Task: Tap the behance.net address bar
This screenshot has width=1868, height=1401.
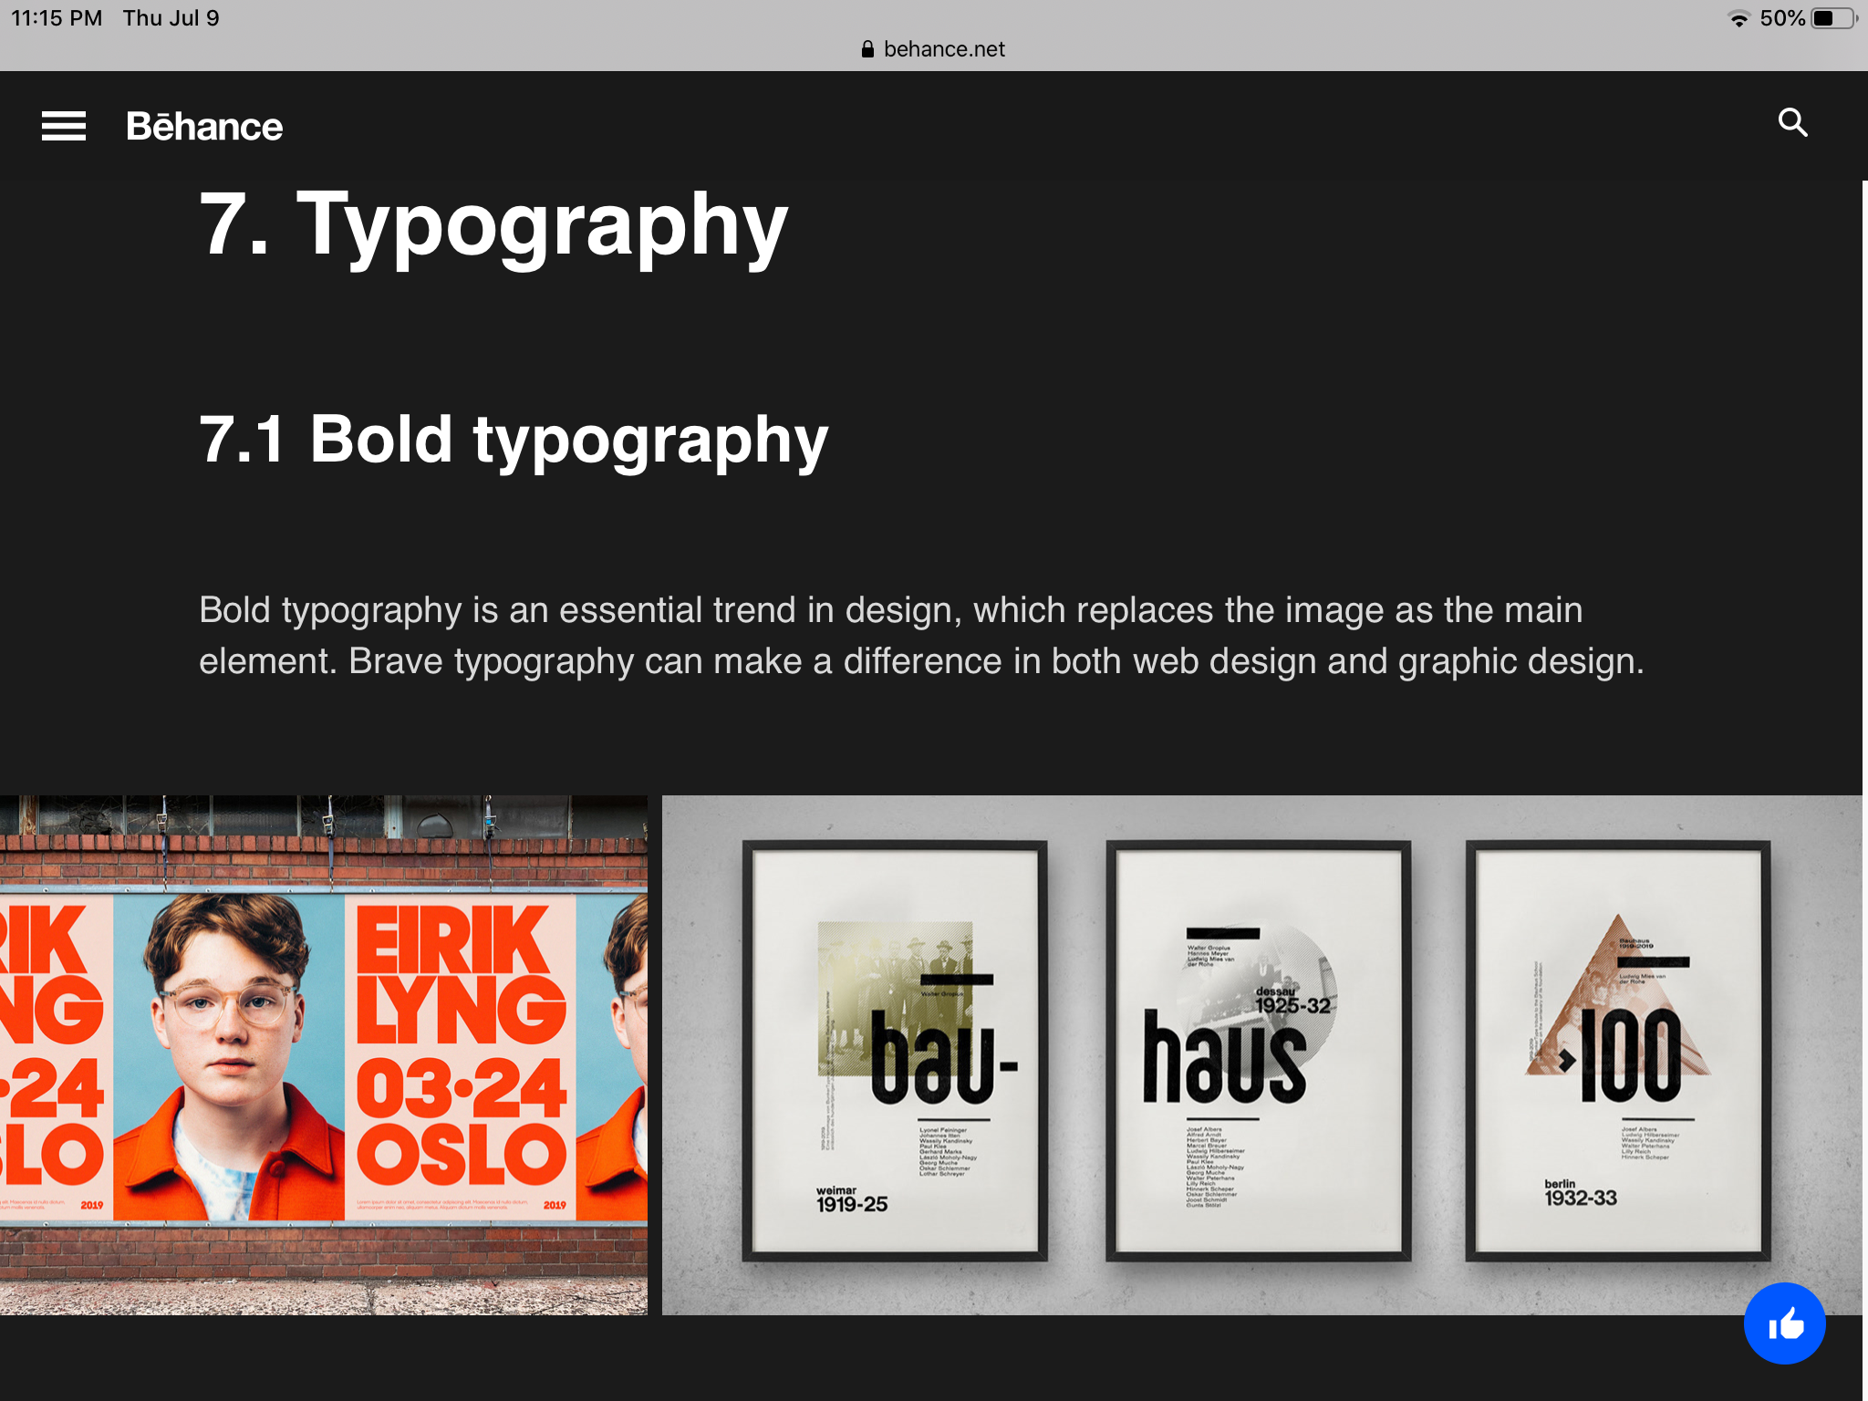Action: pos(943,49)
